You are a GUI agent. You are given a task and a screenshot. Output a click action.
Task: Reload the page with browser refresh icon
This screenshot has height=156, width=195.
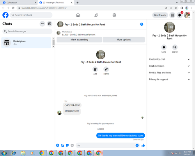[13, 8]
